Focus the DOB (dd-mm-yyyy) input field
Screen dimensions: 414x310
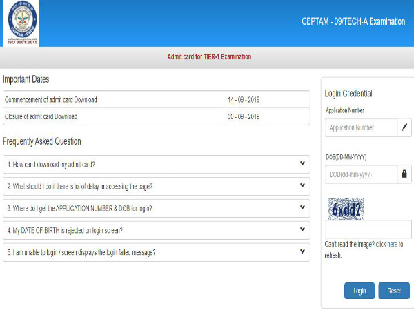point(361,174)
